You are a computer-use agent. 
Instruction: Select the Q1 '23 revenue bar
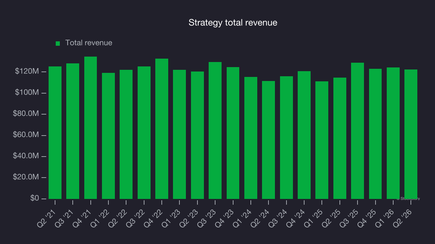point(179,134)
